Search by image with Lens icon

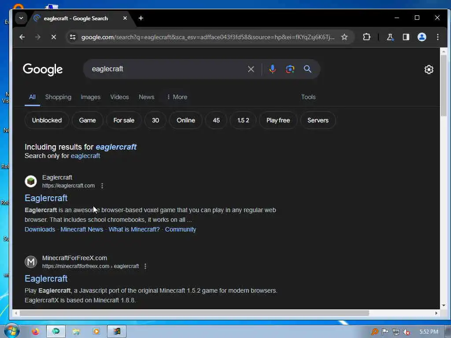(x=290, y=69)
